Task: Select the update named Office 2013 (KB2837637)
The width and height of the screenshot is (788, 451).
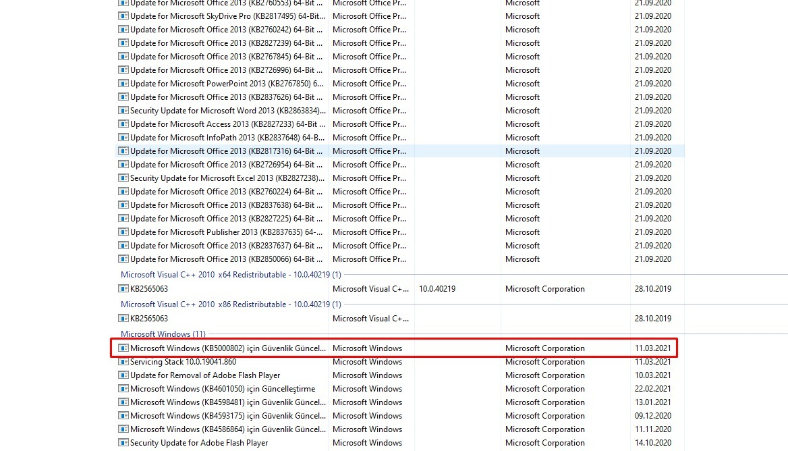Action: point(226,245)
